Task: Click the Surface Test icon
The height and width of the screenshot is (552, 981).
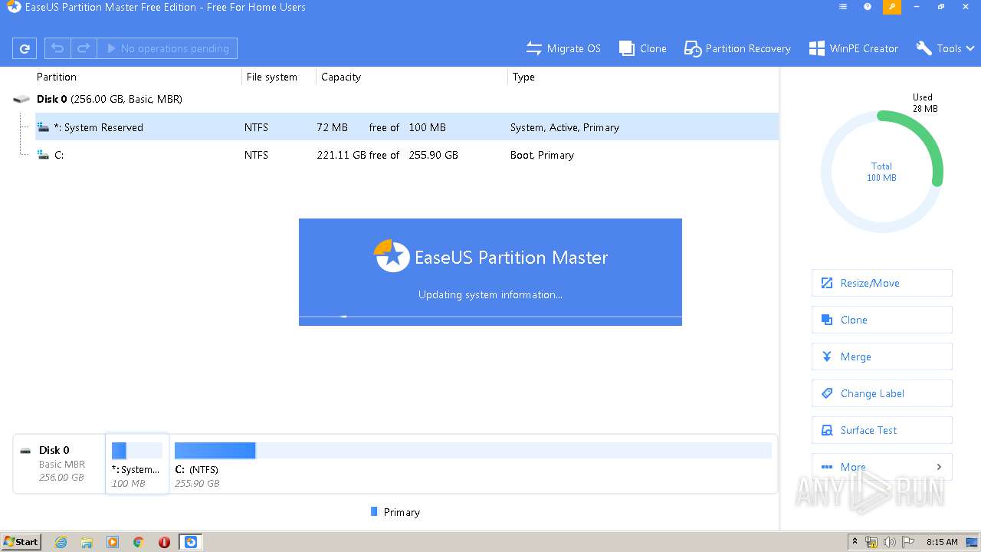Action: [x=827, y=430]
